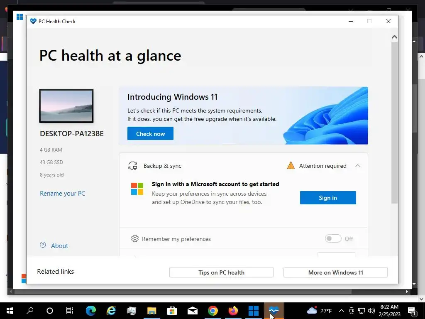Toggle Remember my preferences switch on
425x319 pixels.
click(x=333, y=238)
